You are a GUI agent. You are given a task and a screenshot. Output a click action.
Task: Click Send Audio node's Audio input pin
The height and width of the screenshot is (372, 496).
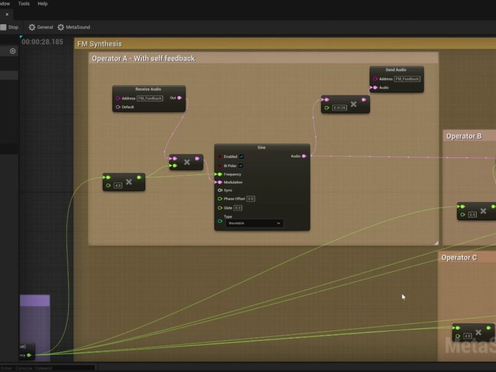pos(374,87)
